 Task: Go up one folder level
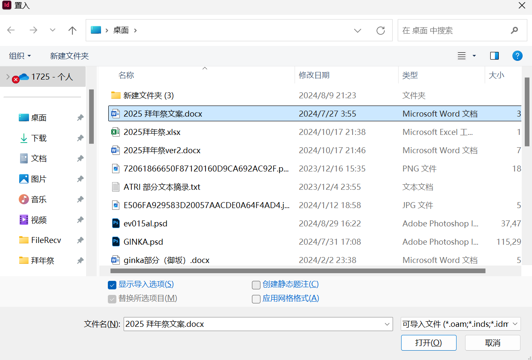72,30
